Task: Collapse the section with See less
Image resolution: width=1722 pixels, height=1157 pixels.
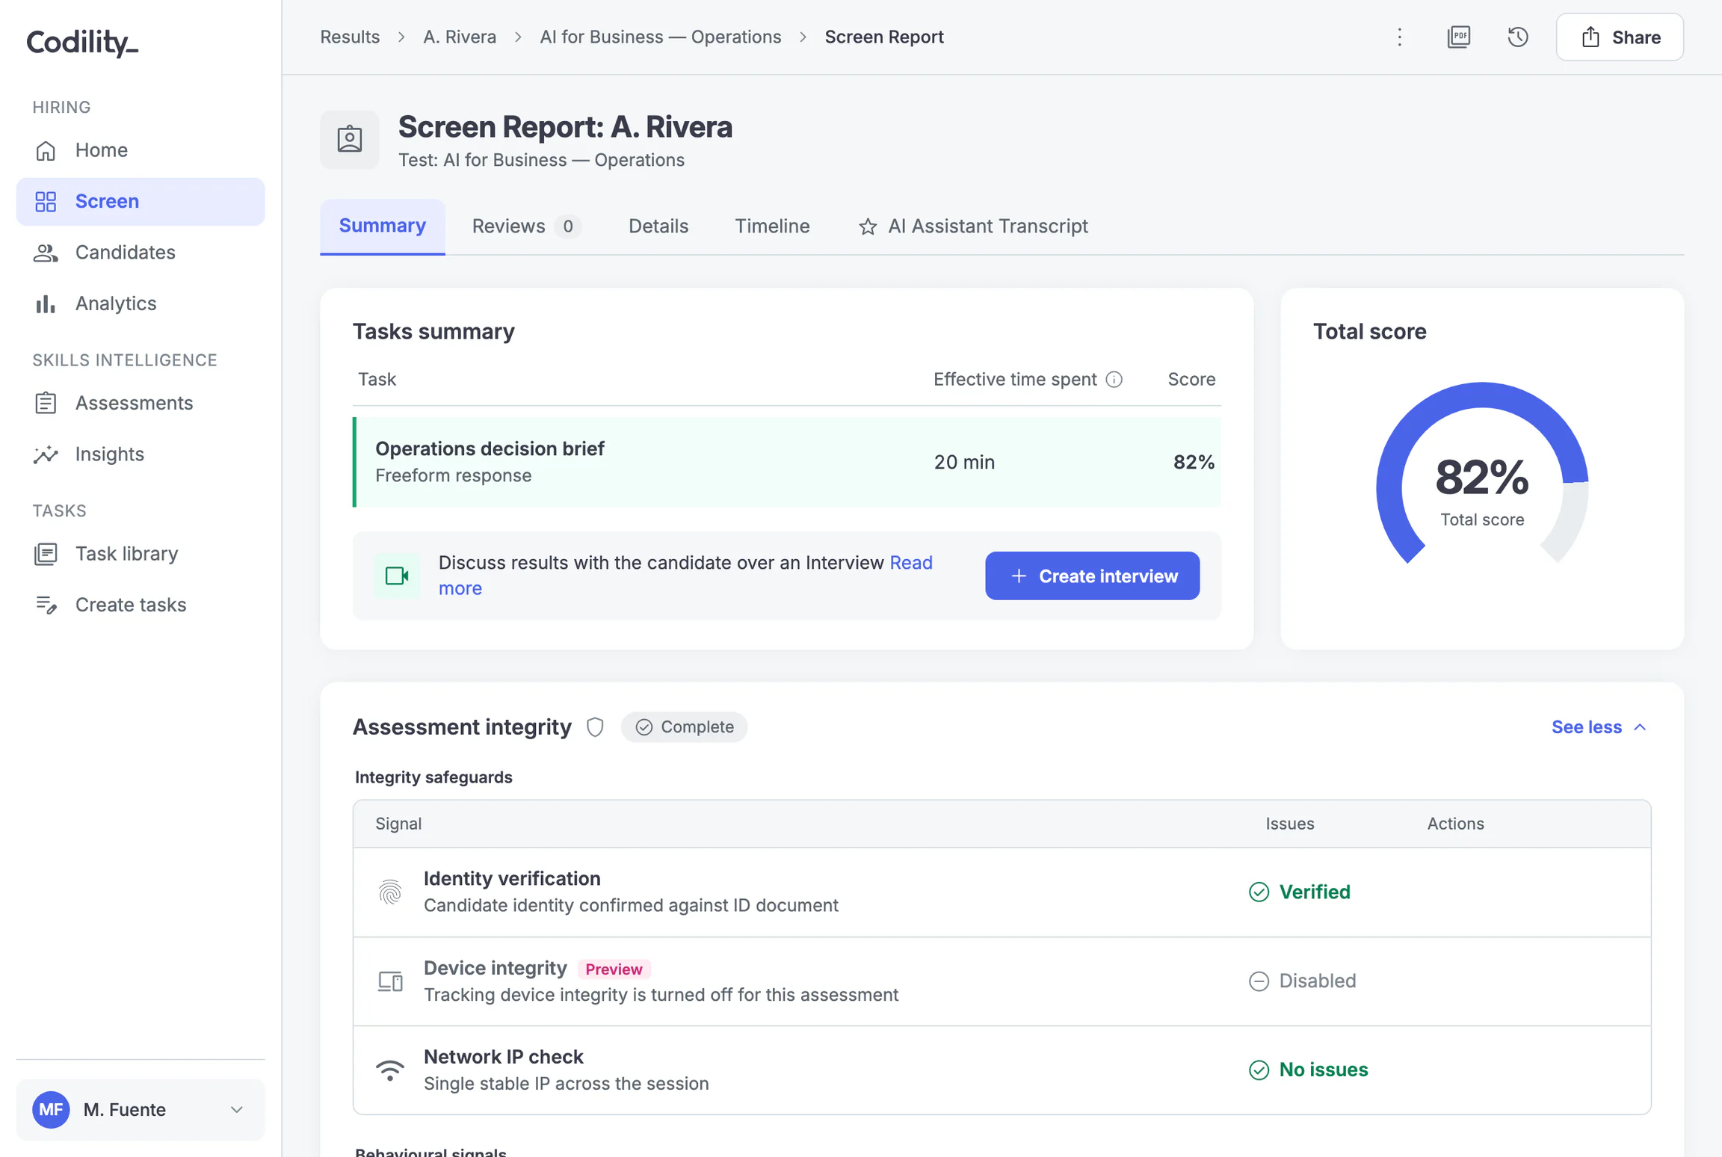Action: point(1599,727)
